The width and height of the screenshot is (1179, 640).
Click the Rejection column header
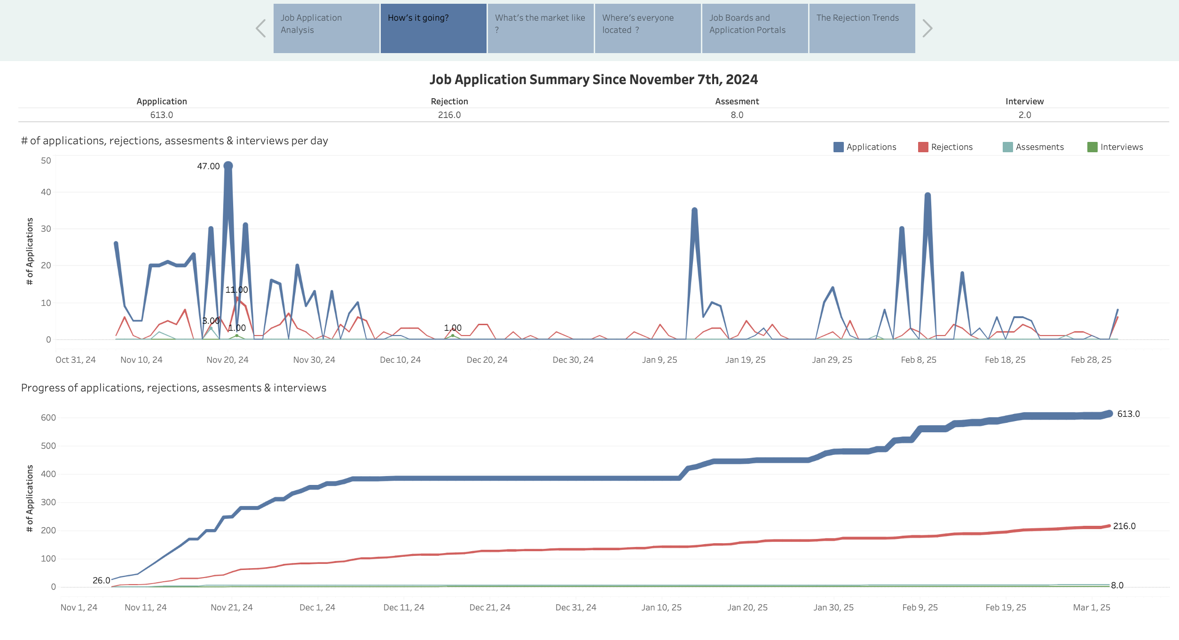[x=449, y=101]
